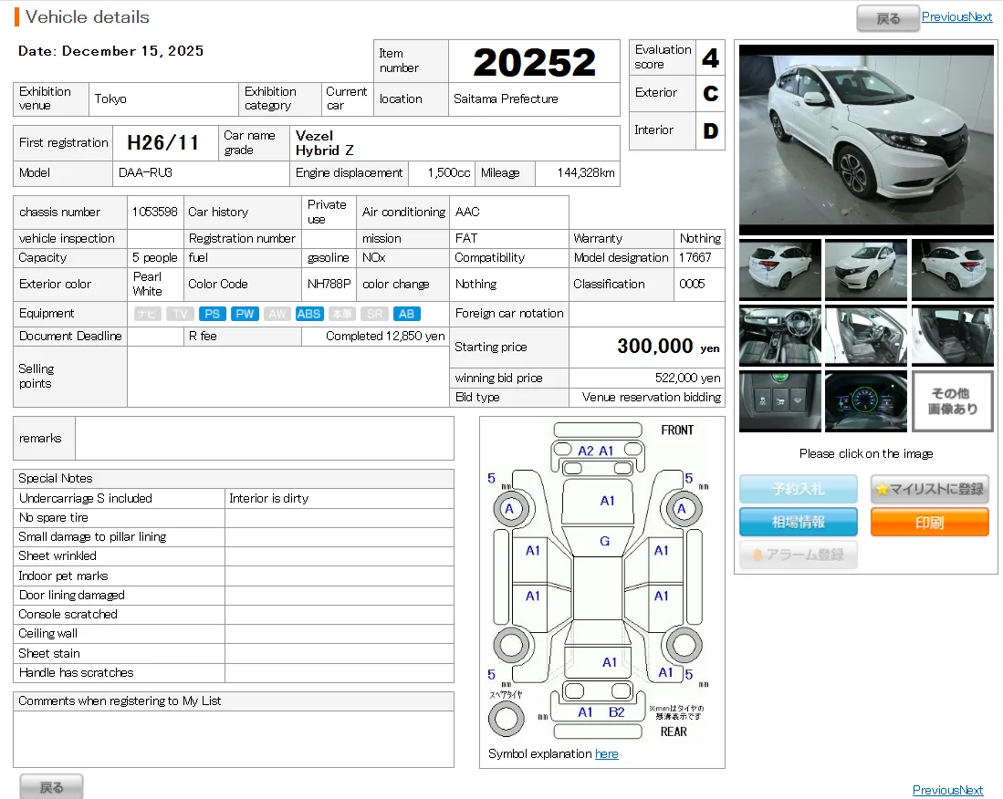Click the SR sunroof equipment badge
The image size is (1003, 799).
(x=374, y=314)
